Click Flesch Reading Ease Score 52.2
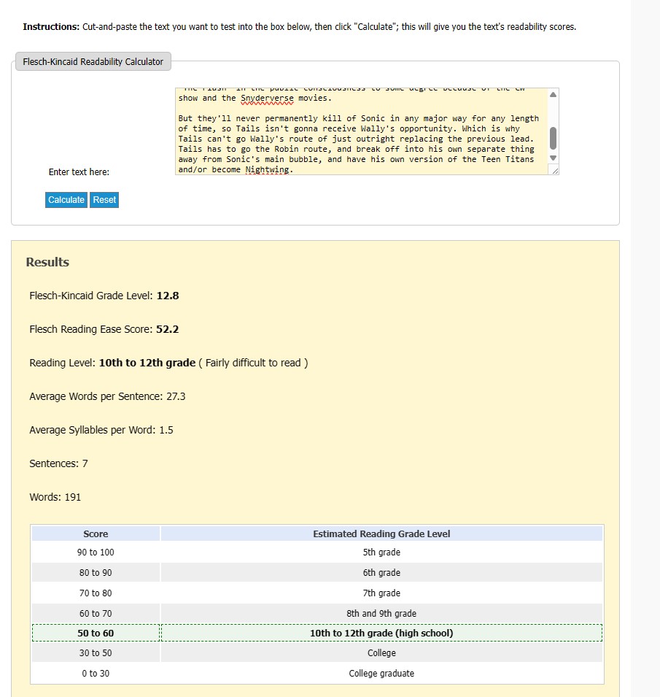660x697 pixels. tap(168, 329)
